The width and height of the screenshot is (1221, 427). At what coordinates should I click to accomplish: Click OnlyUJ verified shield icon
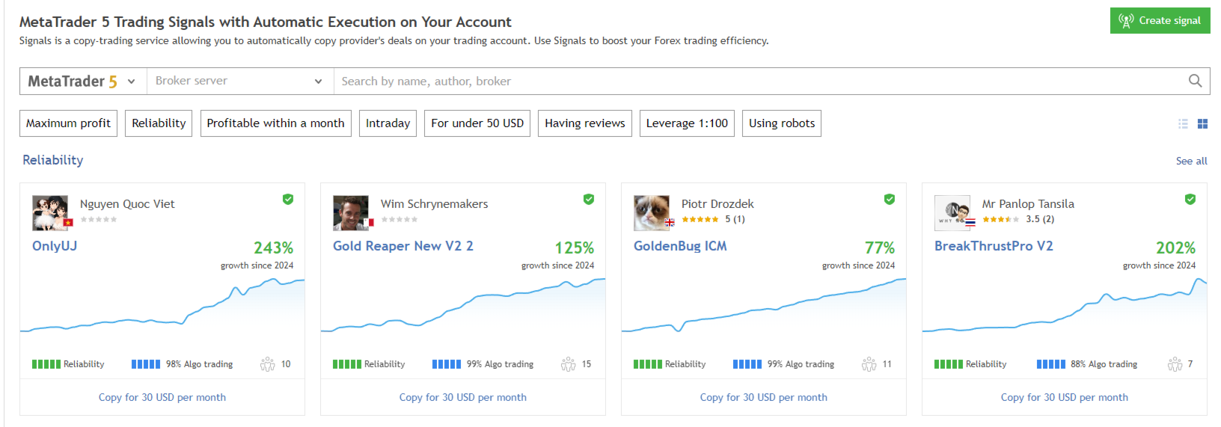[288, 199]
